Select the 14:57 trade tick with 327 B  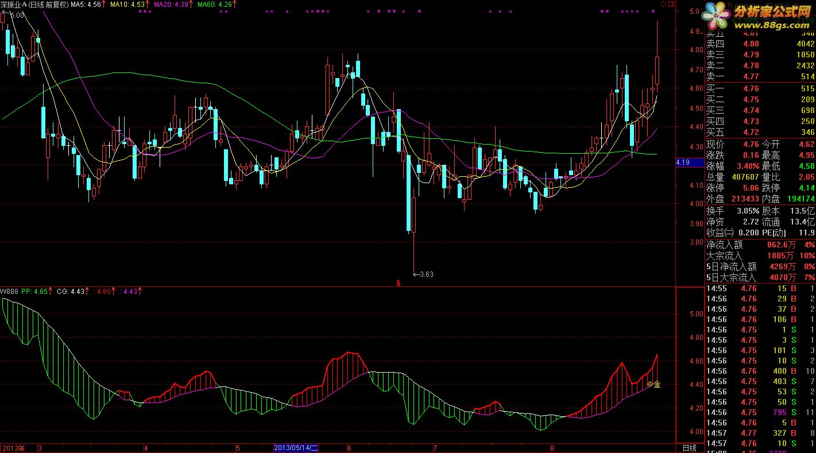coord(760,433)
